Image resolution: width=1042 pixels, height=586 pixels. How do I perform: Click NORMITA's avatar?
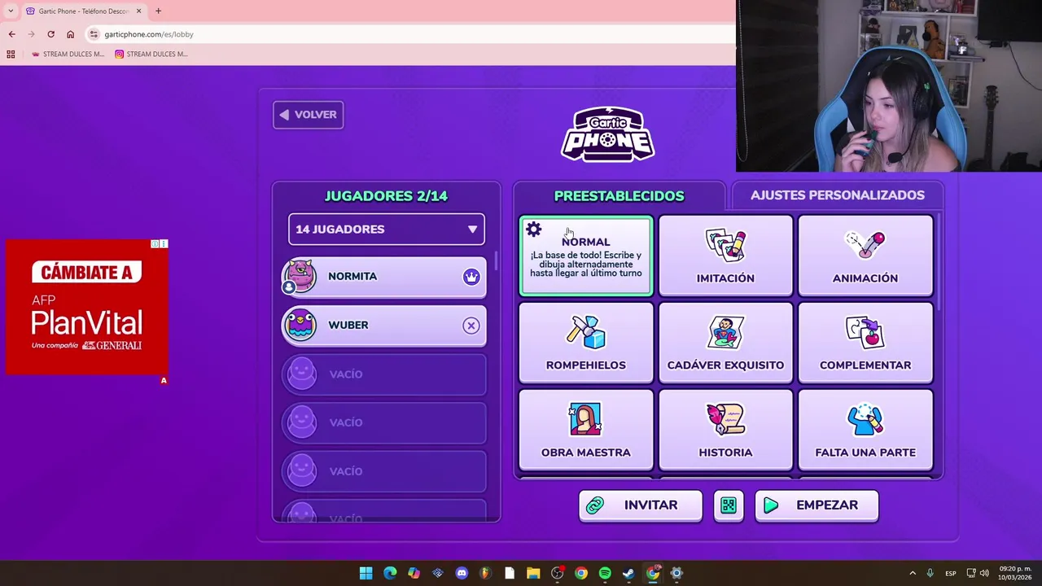pyautogui.click(x=300, y=277)
